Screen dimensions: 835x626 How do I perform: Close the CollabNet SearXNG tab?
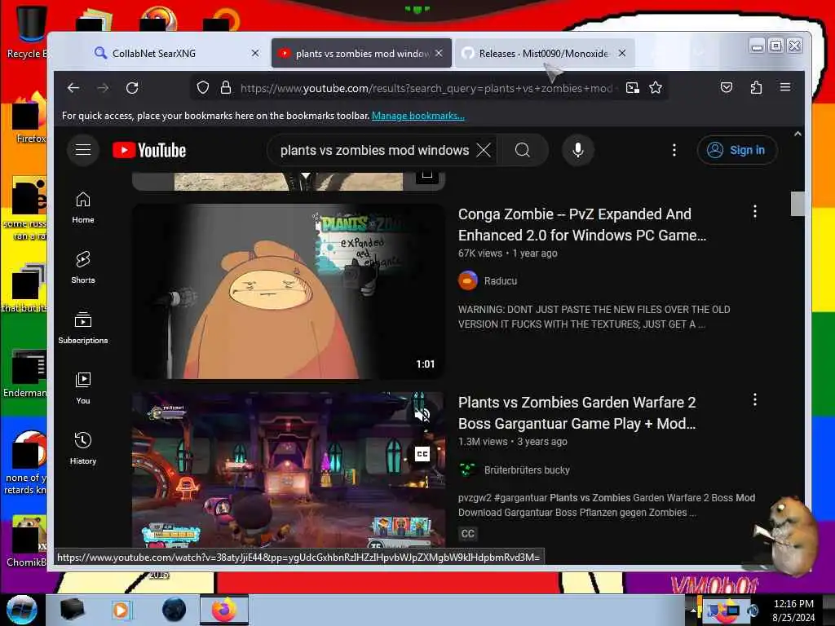pyautogui.click(x=255, y=53)
